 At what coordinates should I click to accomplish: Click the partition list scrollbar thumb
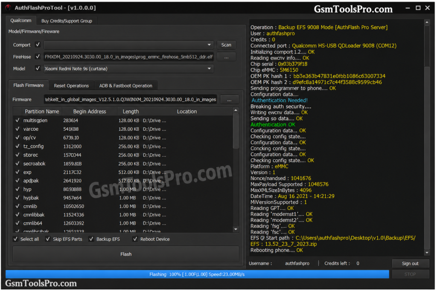coord(236,131)
